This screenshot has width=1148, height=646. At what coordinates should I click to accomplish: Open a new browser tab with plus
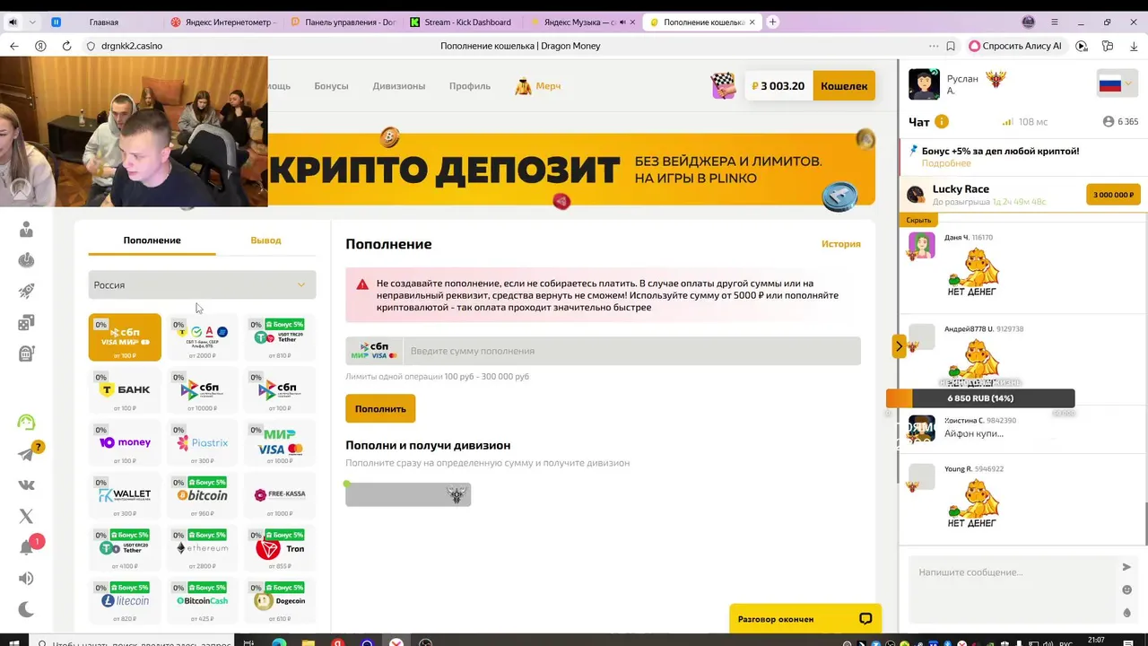click(x=773, y=22)
